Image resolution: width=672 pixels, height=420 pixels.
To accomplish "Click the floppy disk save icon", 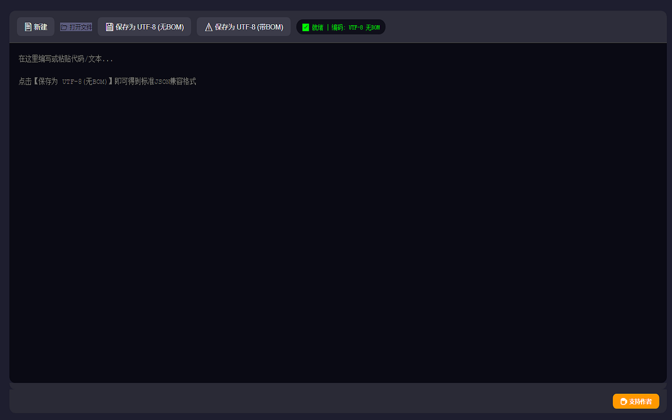I will click(109, 27).
